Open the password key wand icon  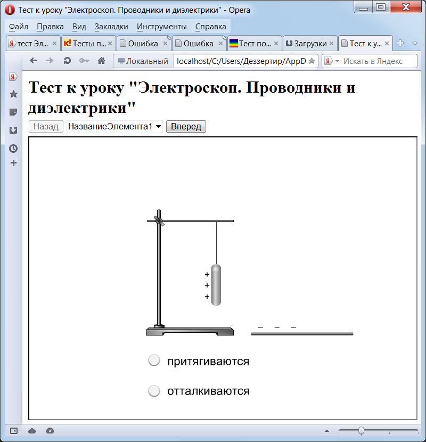pyautogui.click(x=84, y=61)
